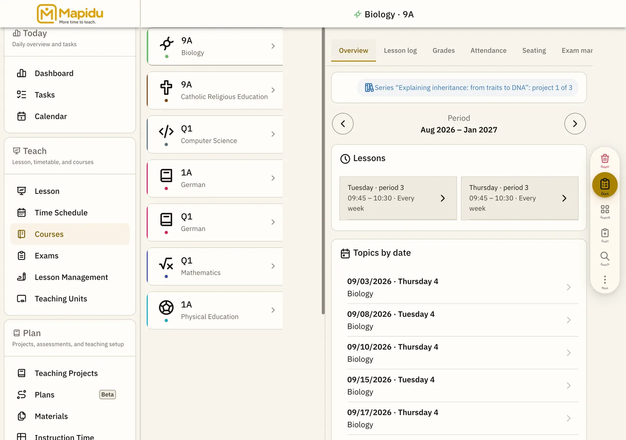The width and height of the screenshot is (626, 440).
Task: Select the Overview tab
Action: click(353, 50)
